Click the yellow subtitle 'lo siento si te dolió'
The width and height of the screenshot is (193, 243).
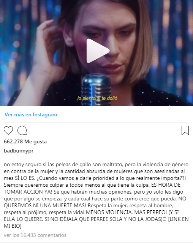(x=97, y=98)
